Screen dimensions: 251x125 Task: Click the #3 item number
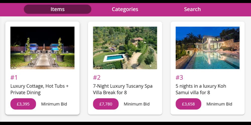point(179,77)
